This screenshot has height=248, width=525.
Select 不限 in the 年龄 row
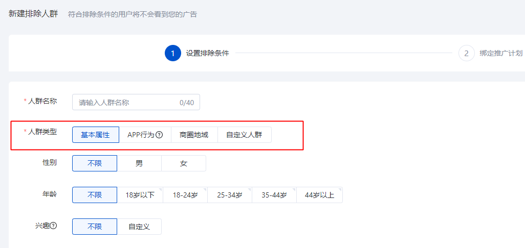95,195
